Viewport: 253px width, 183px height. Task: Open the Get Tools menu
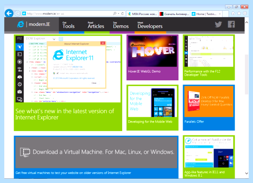click(x=69, y=25)
